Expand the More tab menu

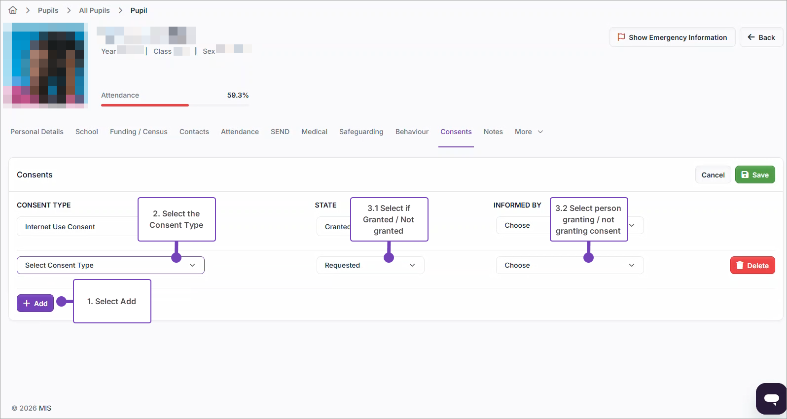[529, 132]
